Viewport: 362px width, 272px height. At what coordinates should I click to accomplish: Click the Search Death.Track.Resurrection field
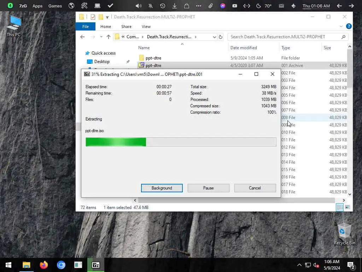pos(288,37)
